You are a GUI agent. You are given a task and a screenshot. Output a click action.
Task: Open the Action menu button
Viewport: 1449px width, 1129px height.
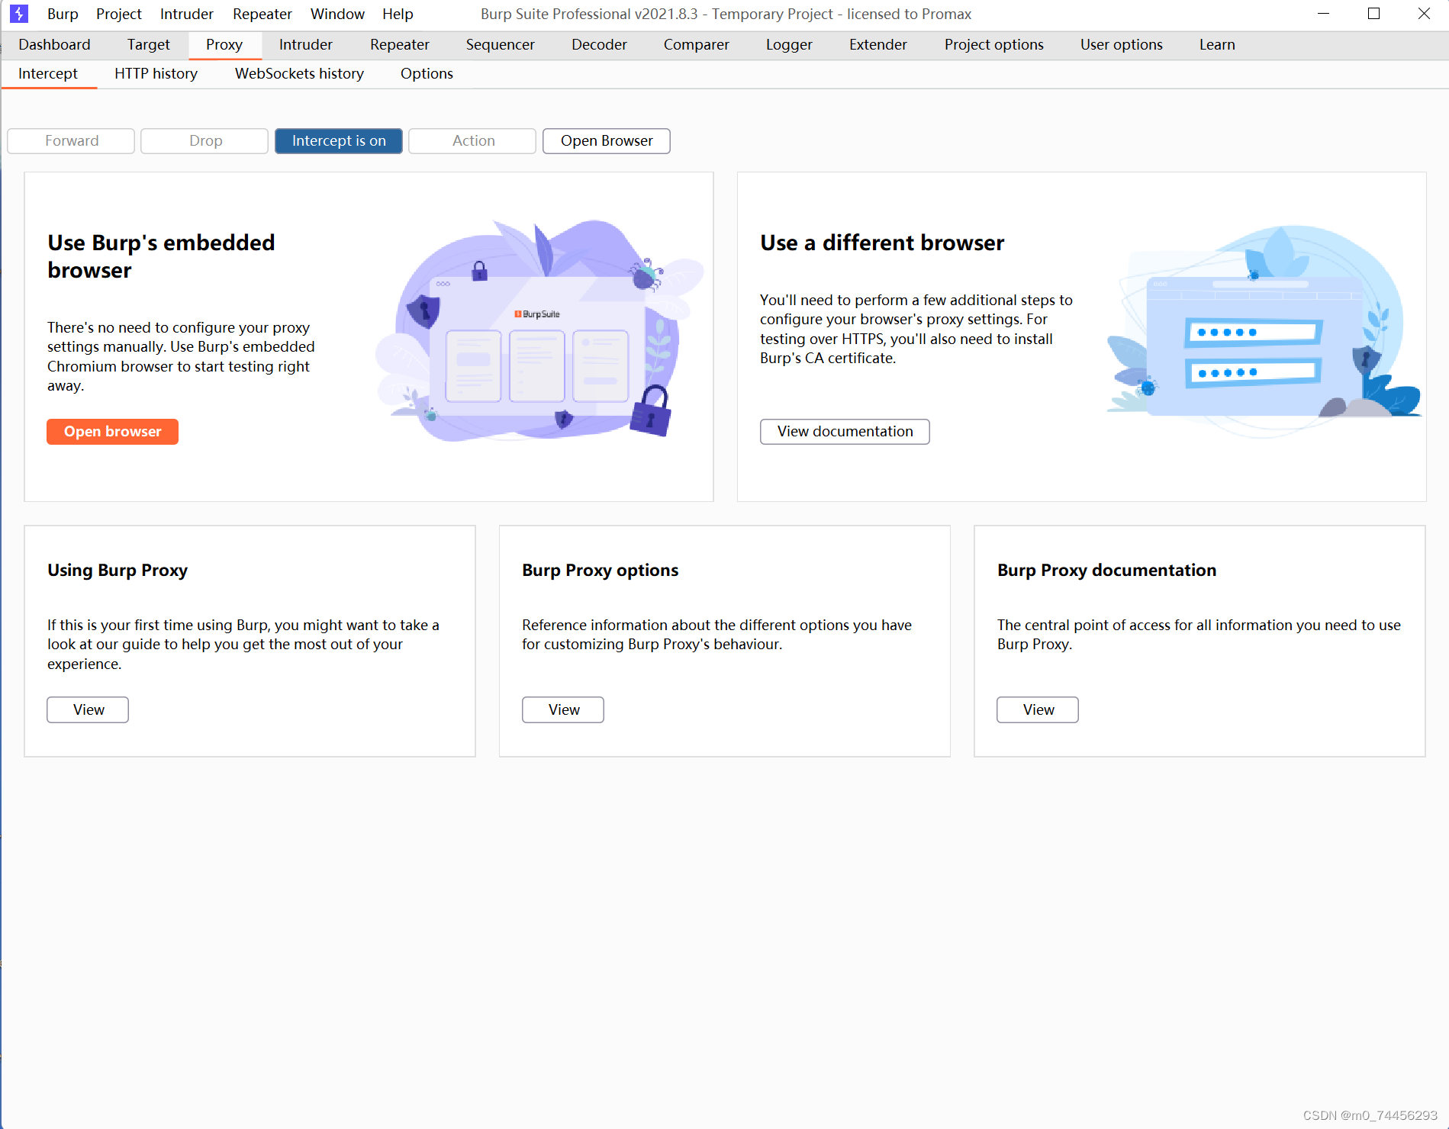[473, 140]
